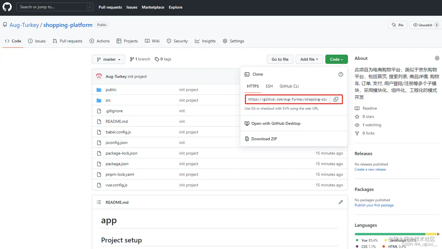The image size is (442, 249).
Task: Click Go to file button
Action: click(x=280, y=59)
